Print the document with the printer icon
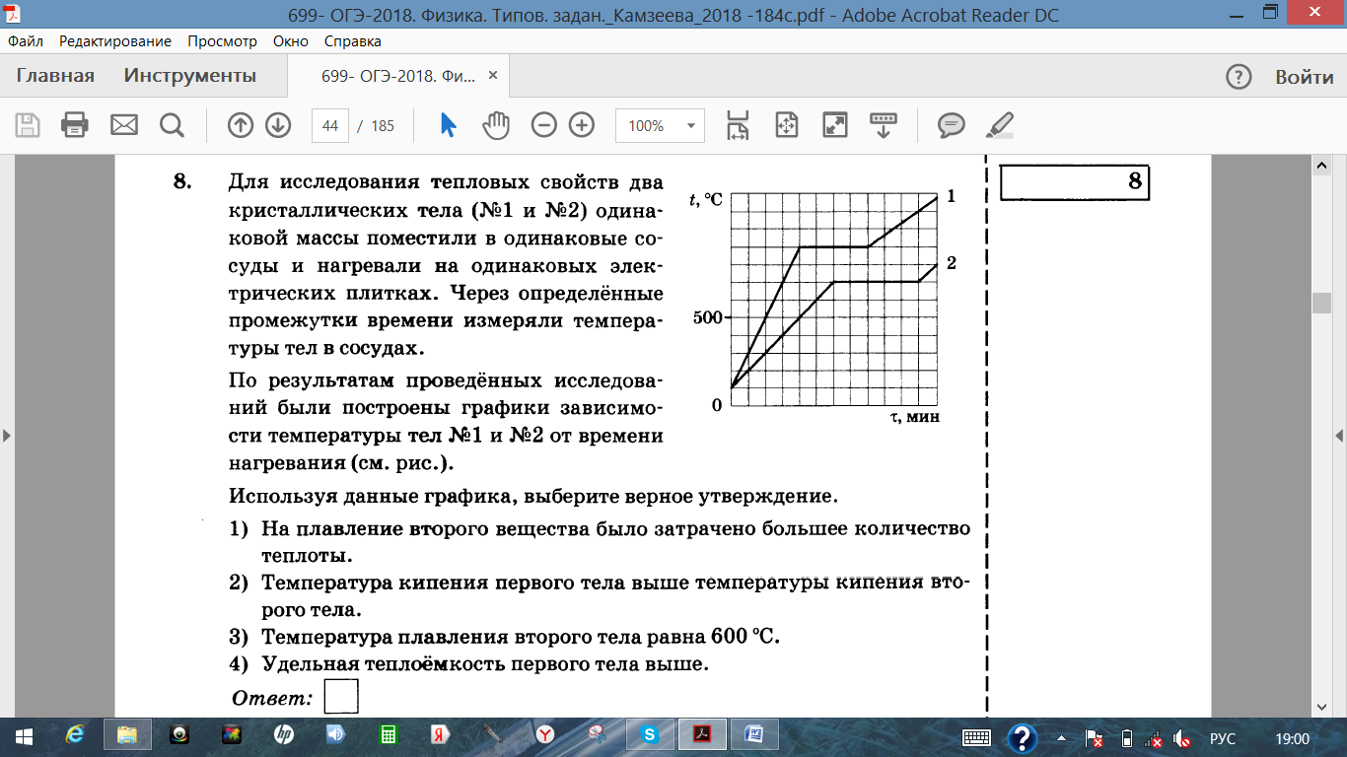Screen dimensions: 1347x757 tap(75, 125)
